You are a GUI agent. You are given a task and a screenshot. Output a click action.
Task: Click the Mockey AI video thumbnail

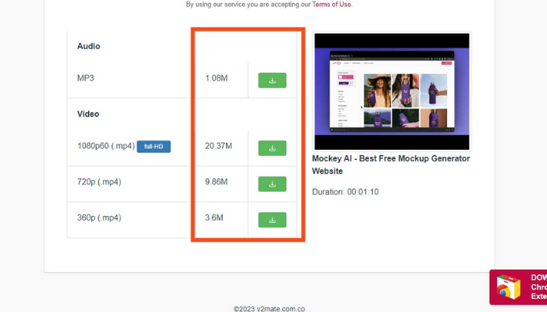click(x=391, y=91)
